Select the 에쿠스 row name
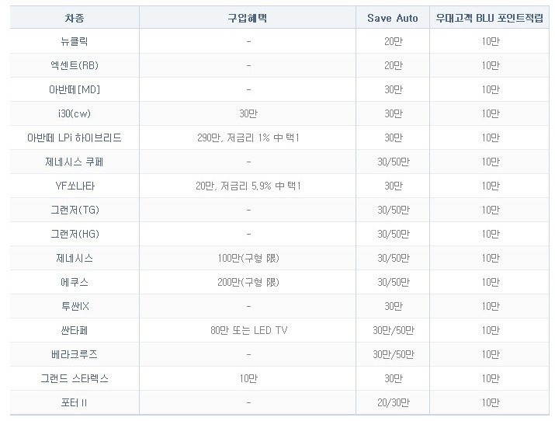Viewport: 555px width, 421px height. pos(75,282)
